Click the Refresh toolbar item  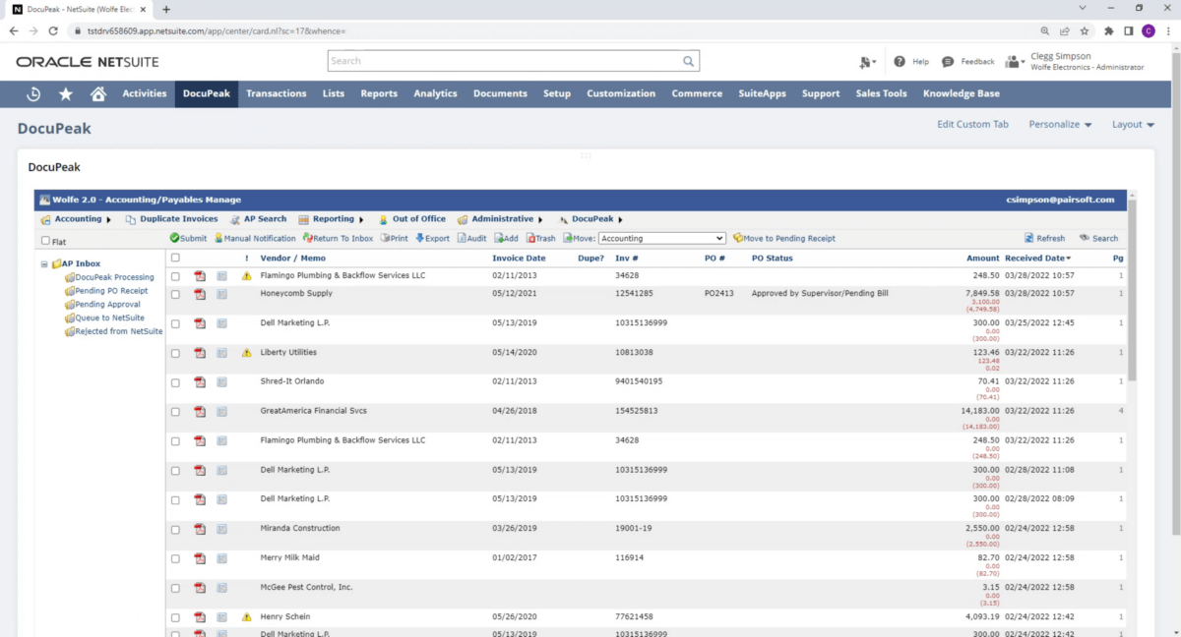1044,238
